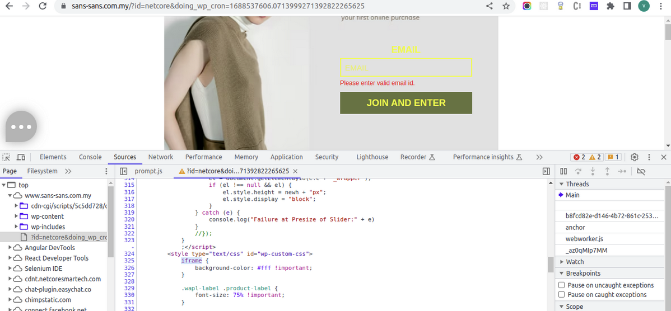Viewport: 671px width, 311px height.
Task: Click Step over next function call
Action: (578, 171)
